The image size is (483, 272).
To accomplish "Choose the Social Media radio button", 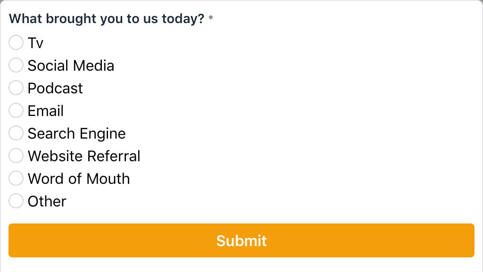I will coord(16,66).
